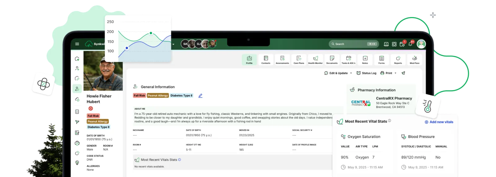The width and height of the screenshot is (496, 177).
Task: Click Diabetes Type II tag under General Information
Action: [181, 96]
